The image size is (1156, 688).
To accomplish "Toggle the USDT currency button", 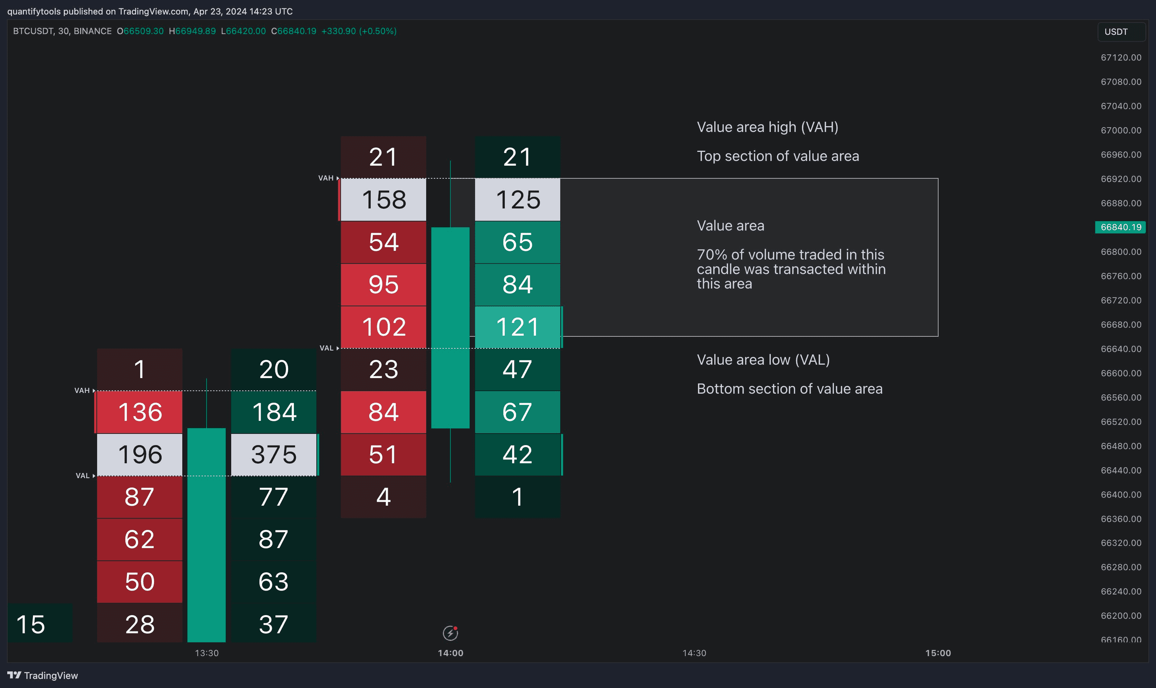I will pyautogui.click(x=1121, y=32).
